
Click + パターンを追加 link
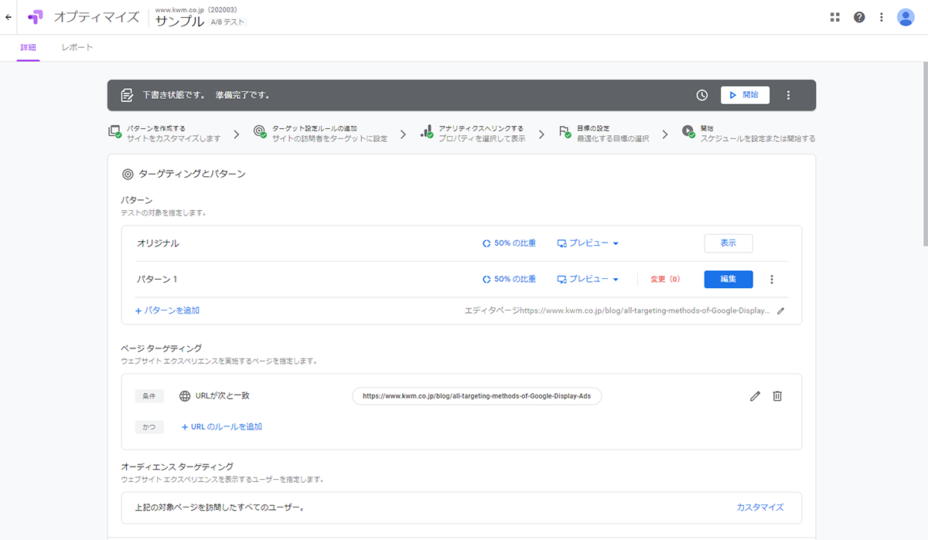167,311
